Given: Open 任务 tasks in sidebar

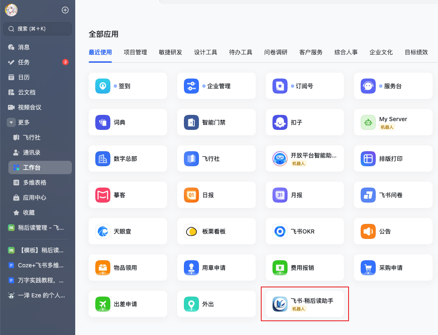Looking at the screenshot, I should pyautogui.click(x=38, y=62).
